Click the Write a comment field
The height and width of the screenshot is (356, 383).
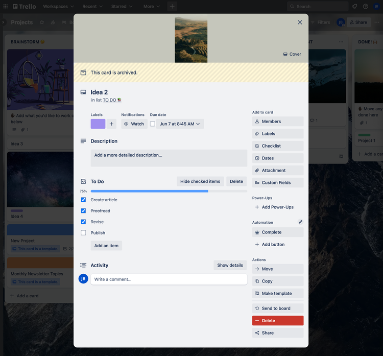(x=169, y=279)
